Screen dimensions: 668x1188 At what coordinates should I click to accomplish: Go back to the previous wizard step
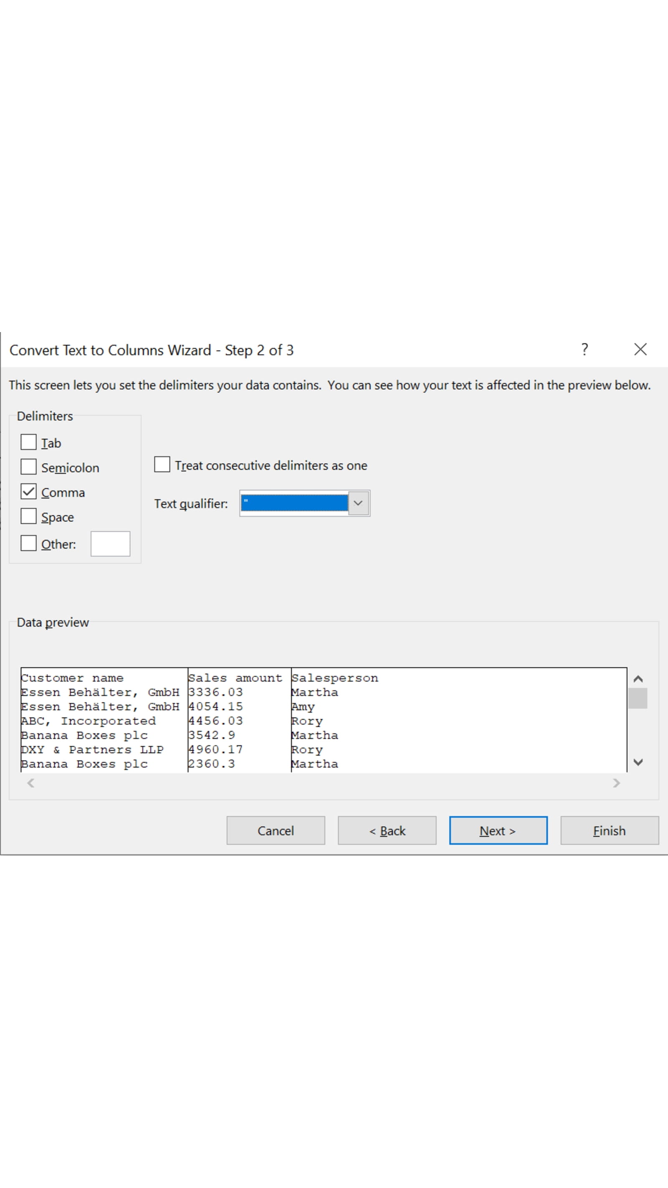387,830
